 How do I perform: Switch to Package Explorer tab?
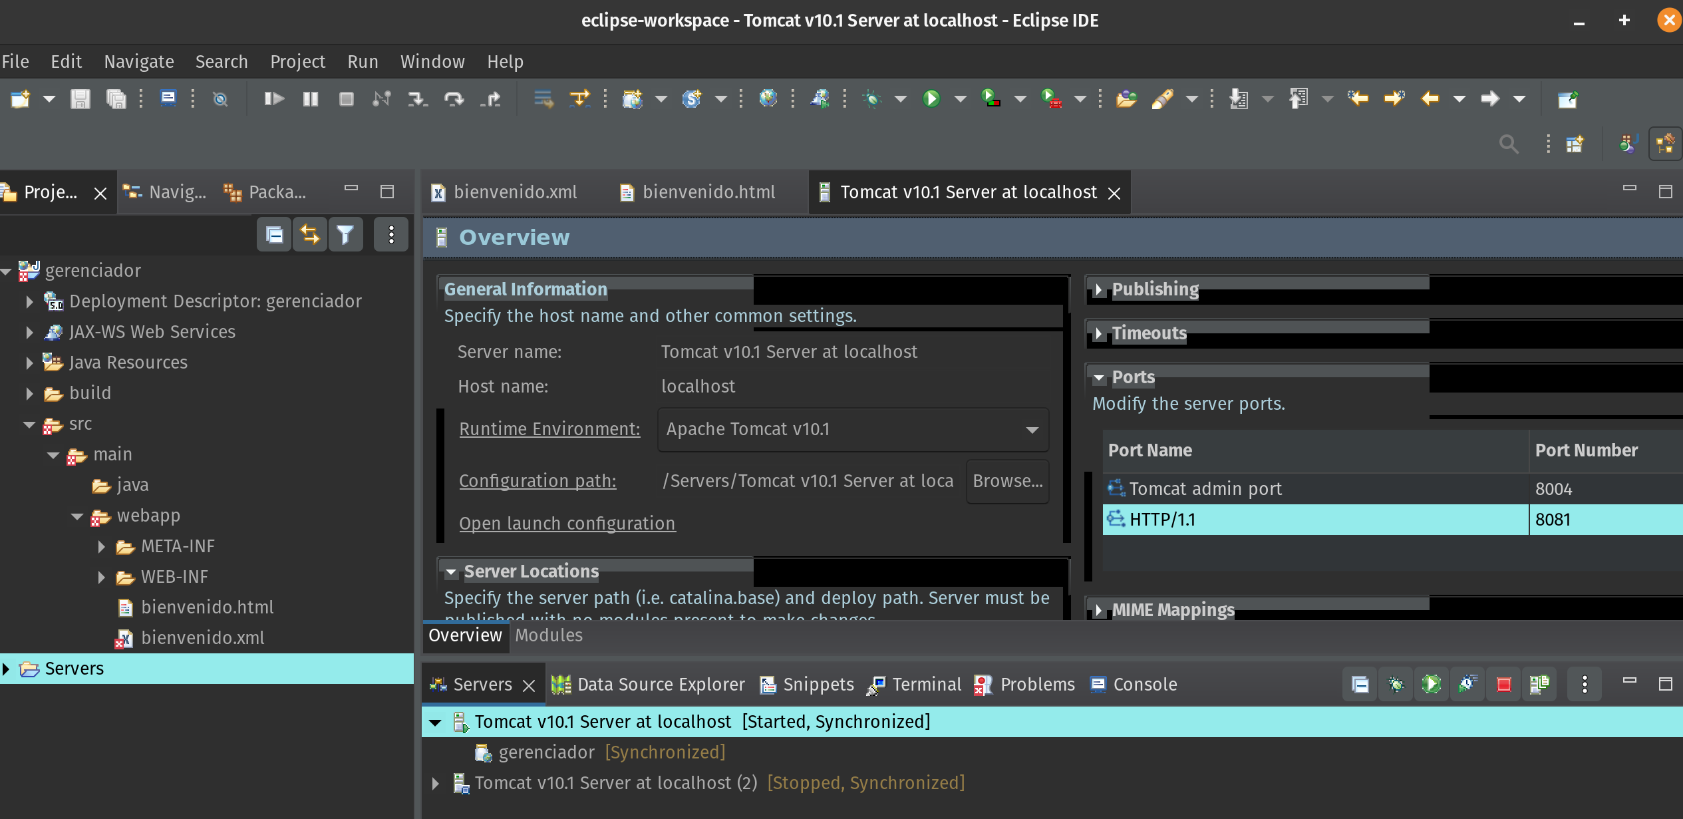(x=266, y=192)
